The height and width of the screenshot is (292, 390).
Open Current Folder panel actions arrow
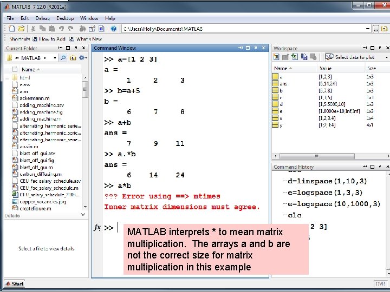[60, 48]
